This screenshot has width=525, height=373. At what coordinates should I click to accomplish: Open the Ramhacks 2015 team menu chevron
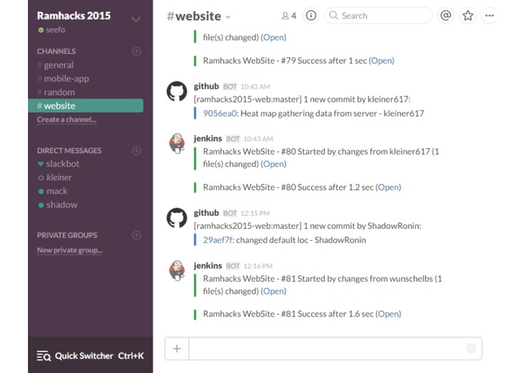[136, 20]
